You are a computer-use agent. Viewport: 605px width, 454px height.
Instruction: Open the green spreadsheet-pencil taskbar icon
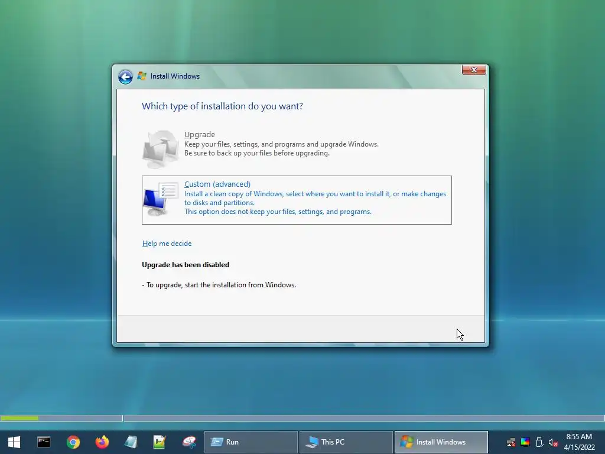(x=160, y=442)
